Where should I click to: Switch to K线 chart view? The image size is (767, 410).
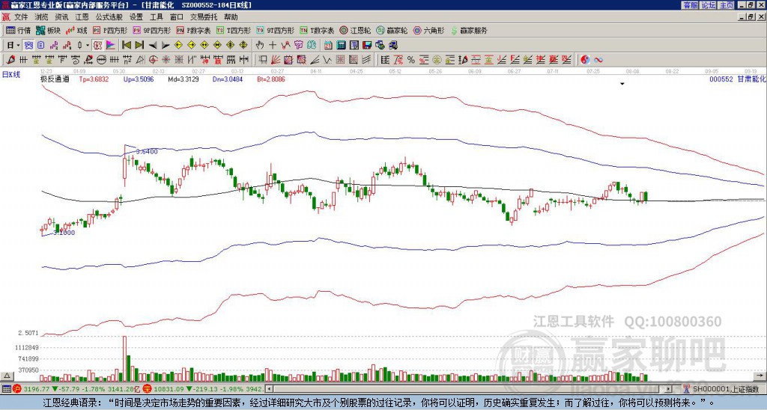[76, 30]
